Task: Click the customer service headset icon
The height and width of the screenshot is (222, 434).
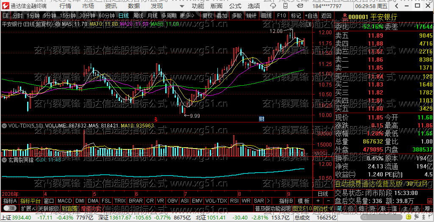Action: (273, 6)
